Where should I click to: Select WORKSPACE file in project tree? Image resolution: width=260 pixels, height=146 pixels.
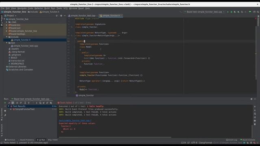tap(17, 64)
